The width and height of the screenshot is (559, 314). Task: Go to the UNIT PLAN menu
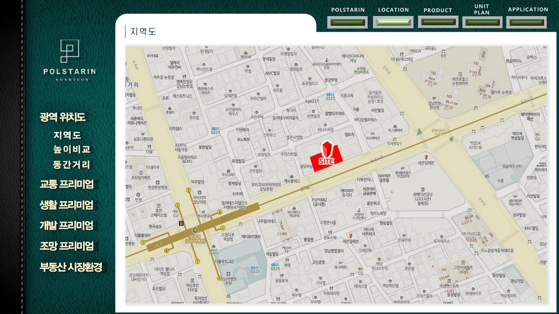point(482,22)
